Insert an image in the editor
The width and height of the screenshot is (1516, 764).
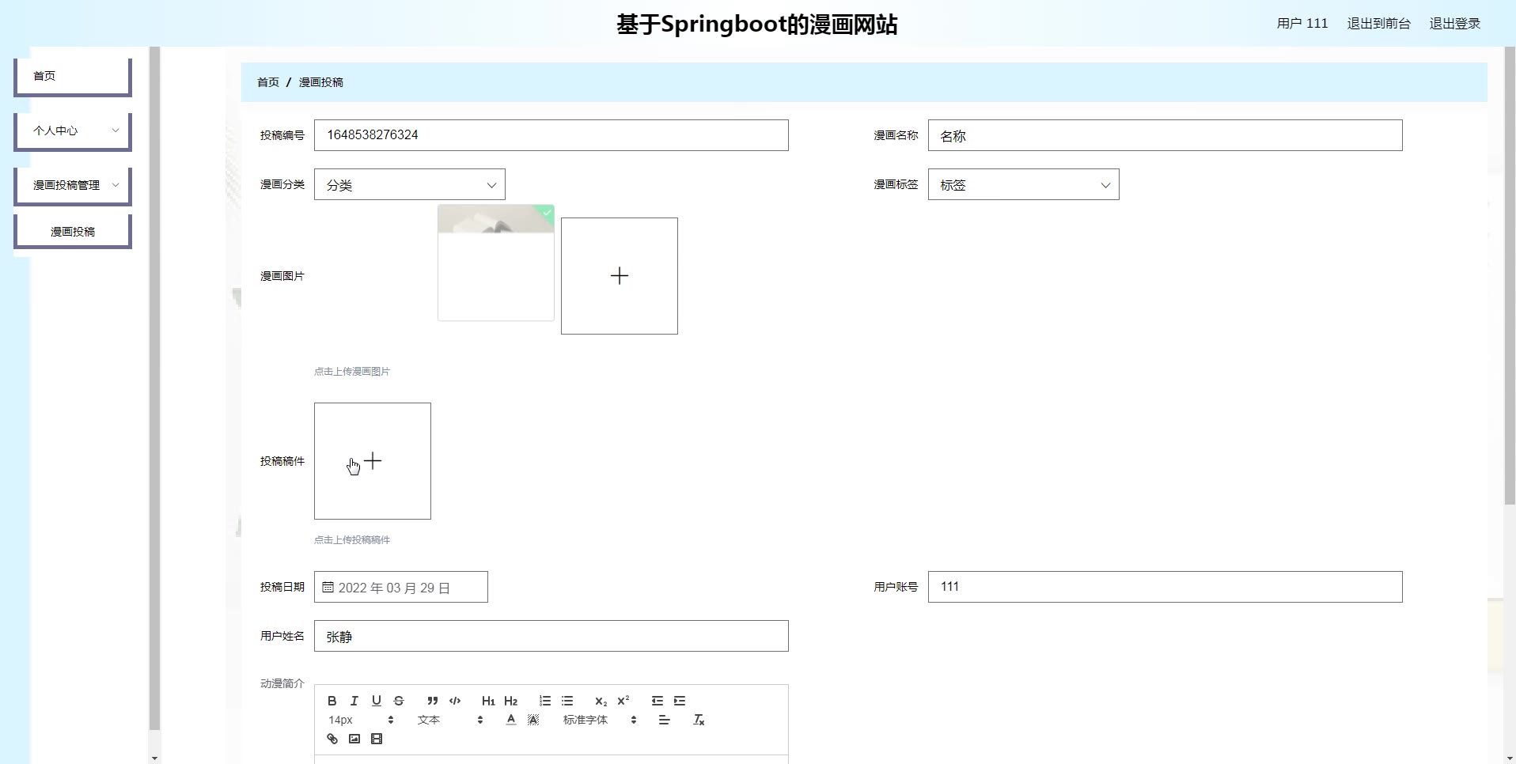(x=354, y=739)
